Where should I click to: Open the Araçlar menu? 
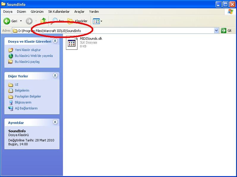(79, 12)
